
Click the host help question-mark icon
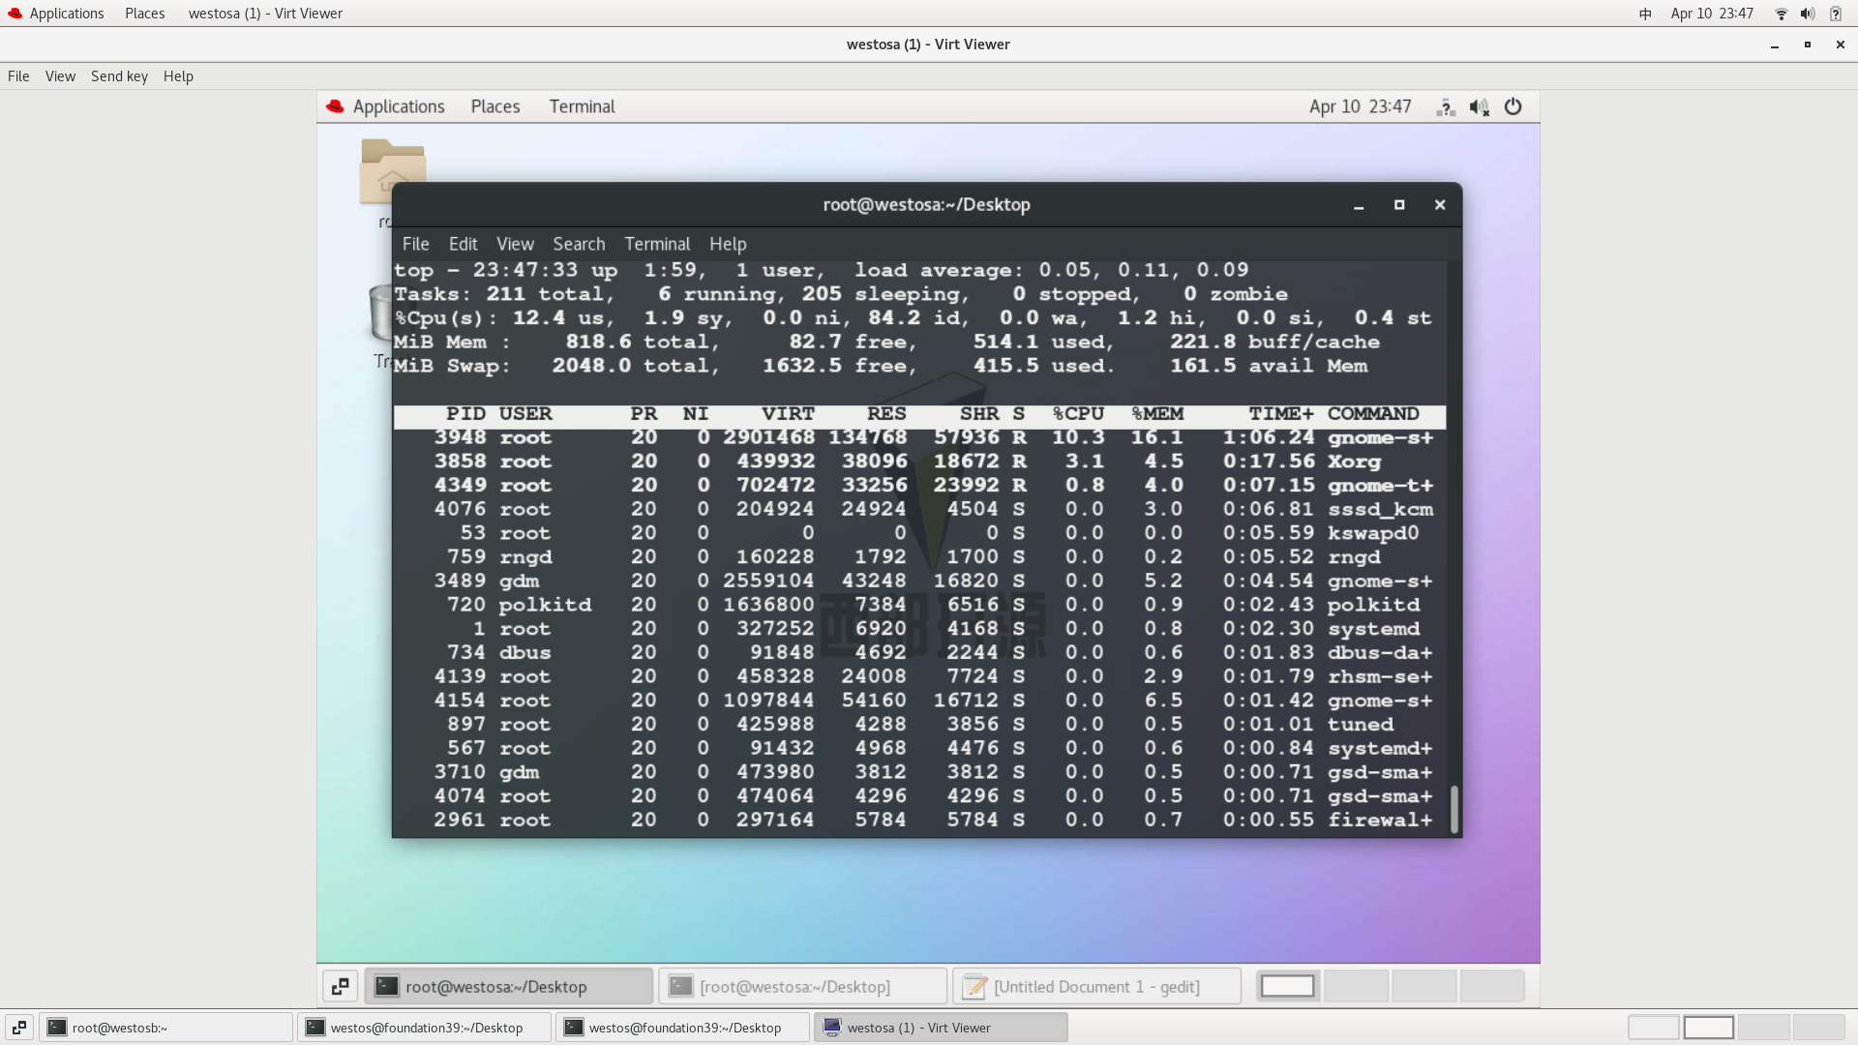[x=1835, y=14]
